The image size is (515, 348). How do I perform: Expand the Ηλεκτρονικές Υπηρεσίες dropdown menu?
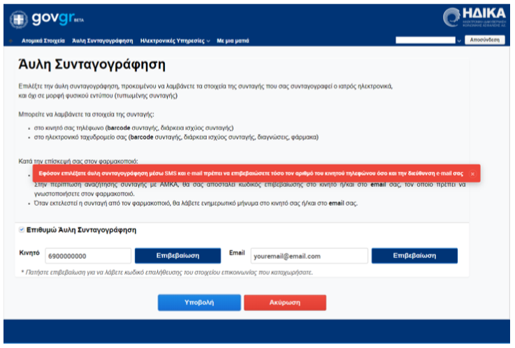coord(175,41)
